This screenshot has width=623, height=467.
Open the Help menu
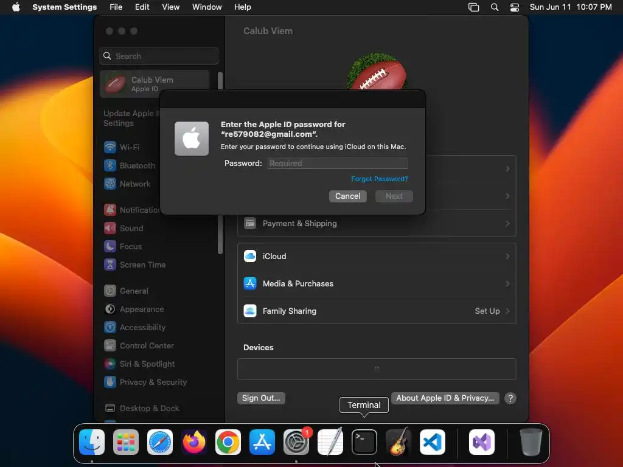[242, 7]
